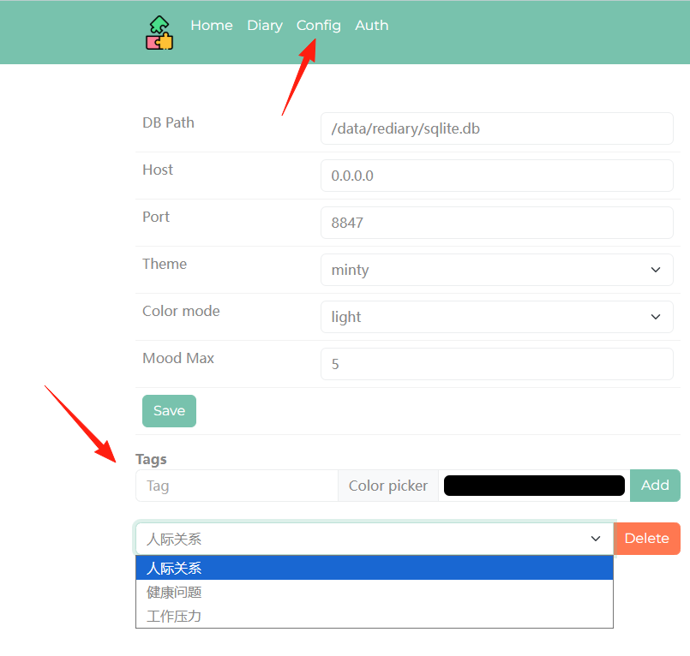Click the Port label
Screen dimensions: 690x656
click(156, 217)
